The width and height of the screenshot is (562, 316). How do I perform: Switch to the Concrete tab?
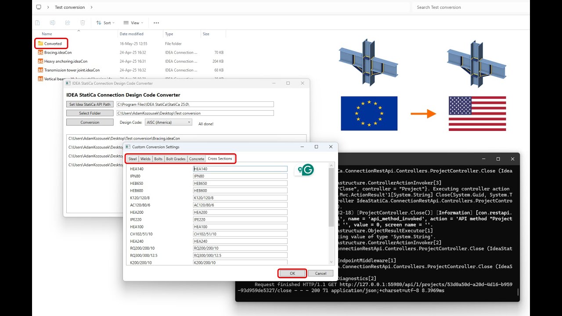(x=197, y=159)
